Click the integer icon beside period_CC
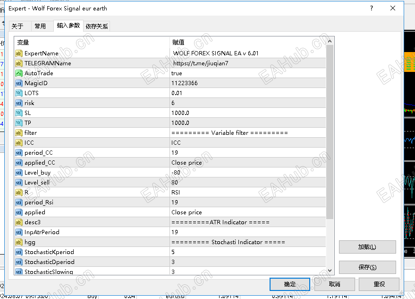This screenshot has height=299, width=415. pyautogui.click(x=18, y=152)
